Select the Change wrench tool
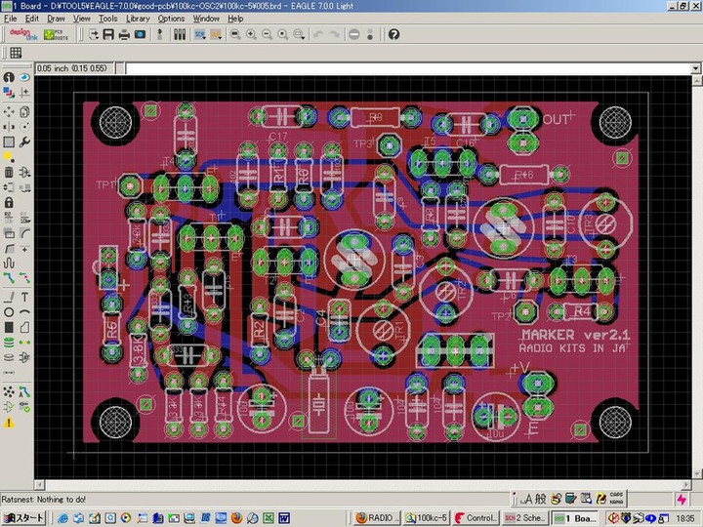This screenshot has height=527, width=703. coord(24,142)
